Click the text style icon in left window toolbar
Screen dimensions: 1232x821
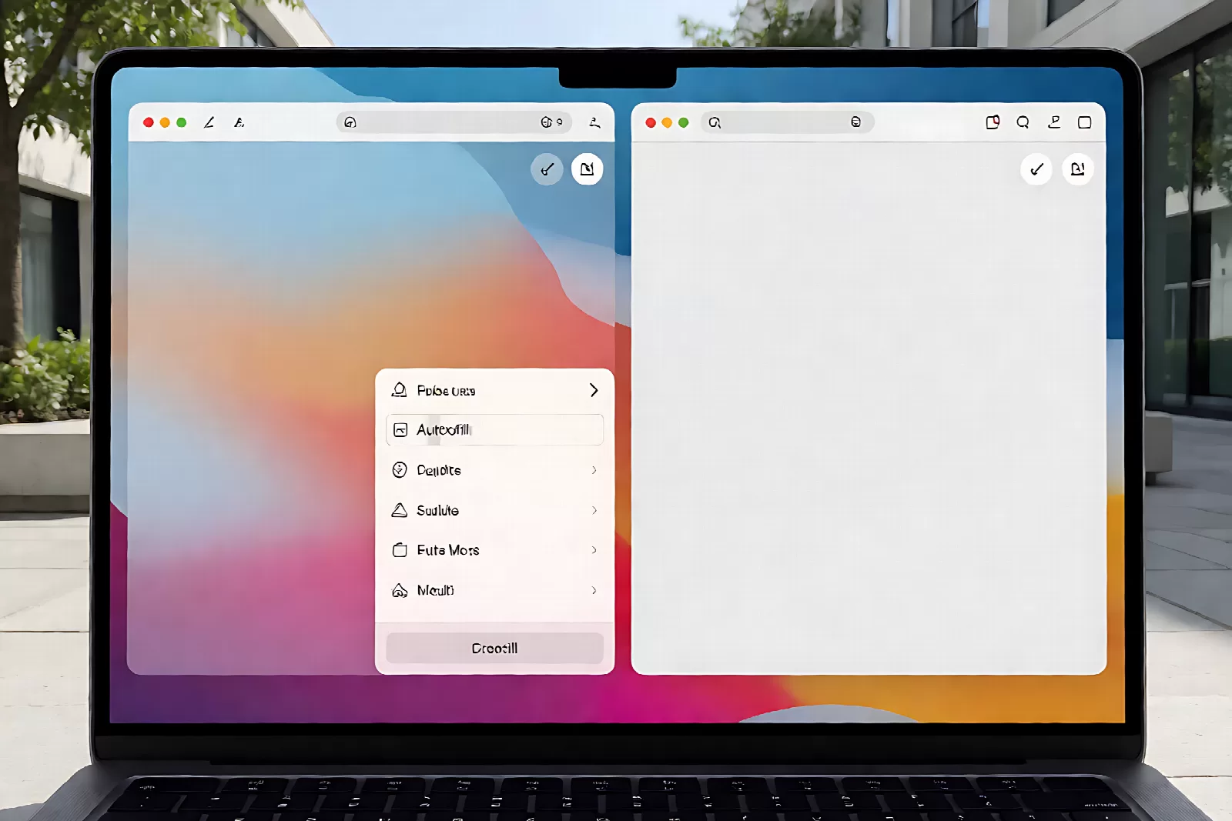tap(239, 122)
